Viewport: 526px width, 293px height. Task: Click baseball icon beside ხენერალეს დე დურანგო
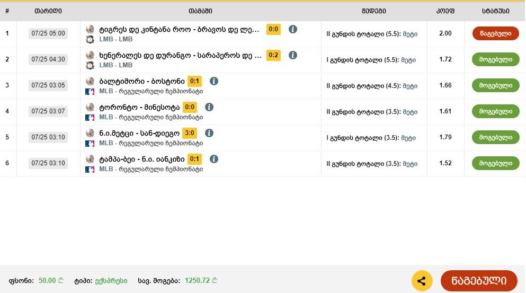90,55
